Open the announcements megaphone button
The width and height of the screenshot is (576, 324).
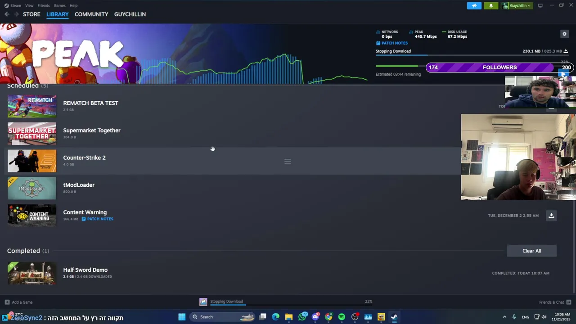pyautogui.click(x=474, y=5)
